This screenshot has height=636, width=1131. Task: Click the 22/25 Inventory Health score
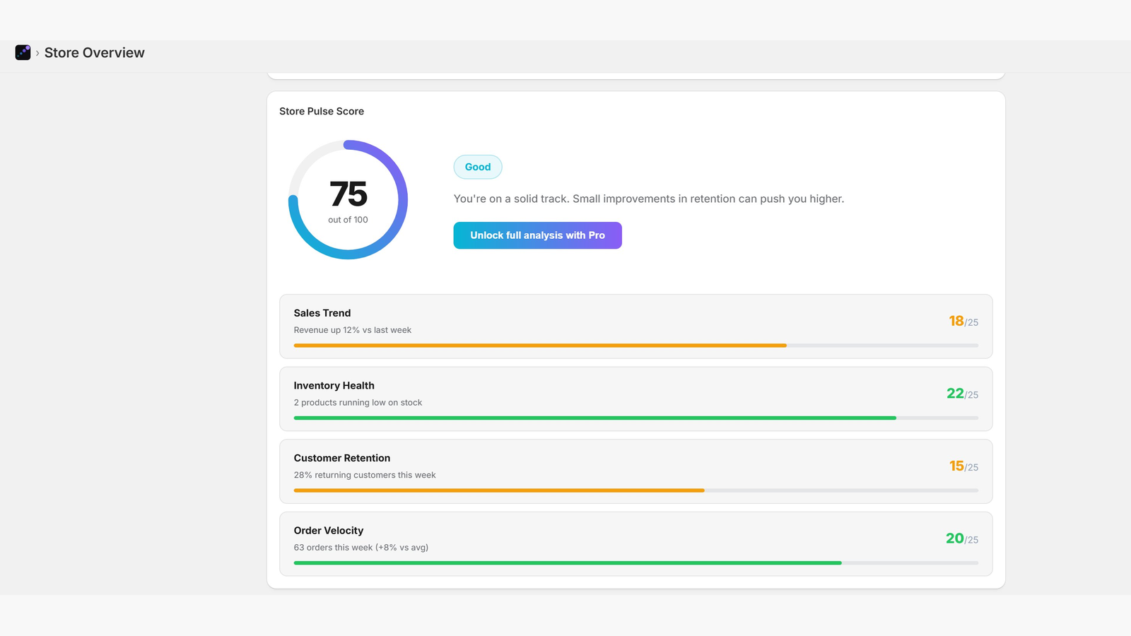pyautogui.click(x=962, y=394)
